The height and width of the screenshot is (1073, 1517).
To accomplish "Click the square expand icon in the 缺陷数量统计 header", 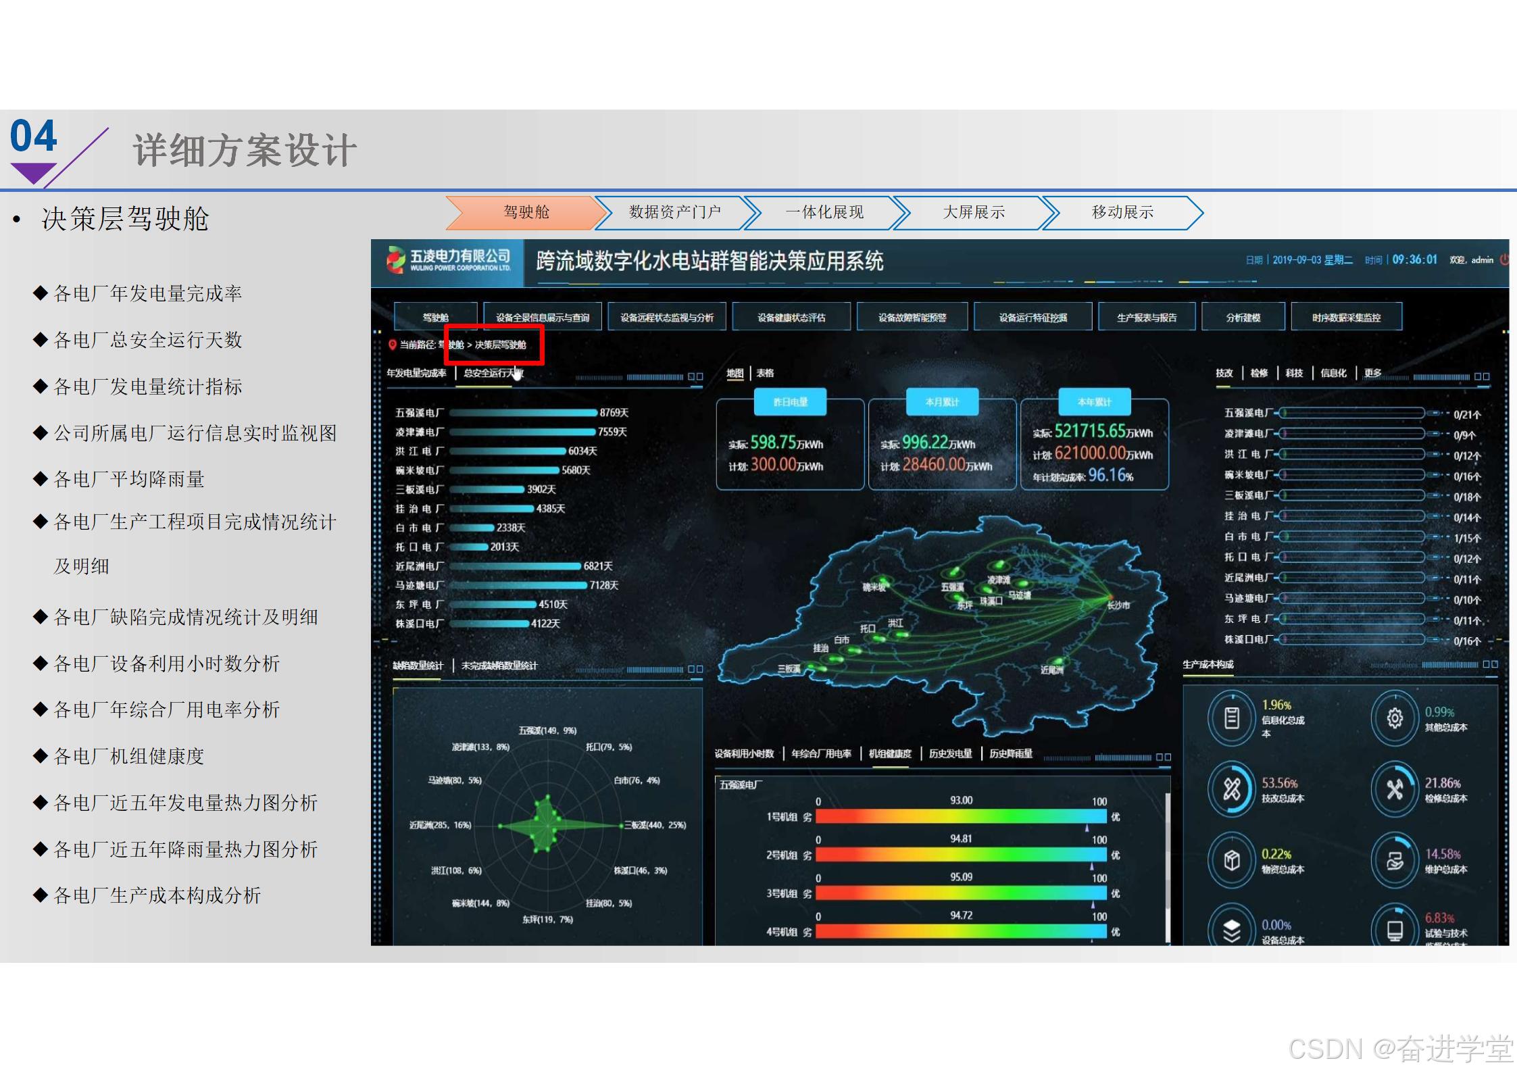I will tap(692, 669).
